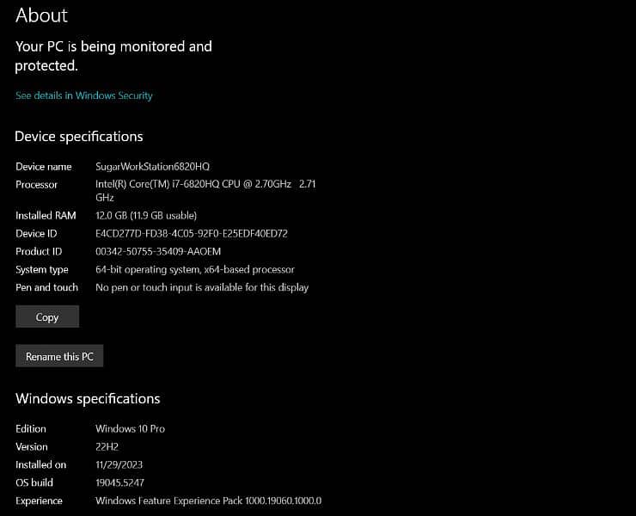This screenshot has width=636, height=516.
Task: Select the Edition label
Action: [x=31, y=429]
